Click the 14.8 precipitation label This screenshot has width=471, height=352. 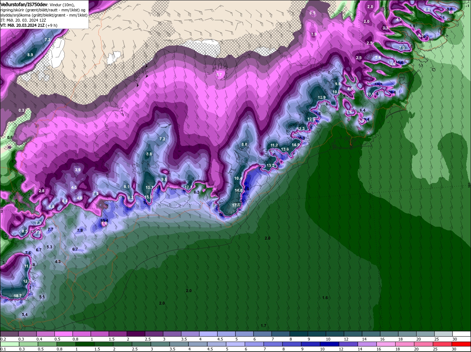(238, 190)
